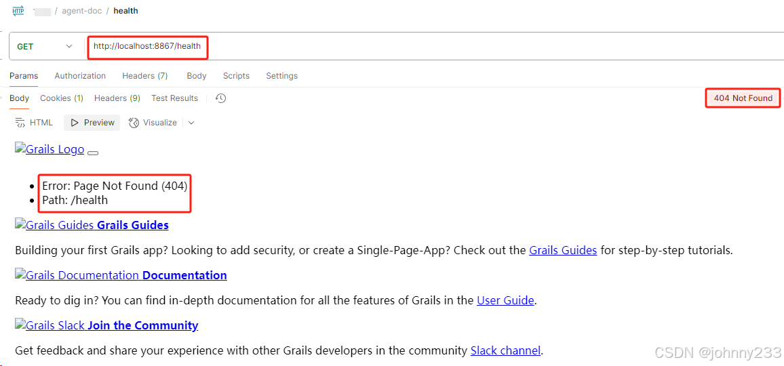Open the request Headers (7) tab
This screenshot has width=784, height=366.
click(x=145, y=76)
